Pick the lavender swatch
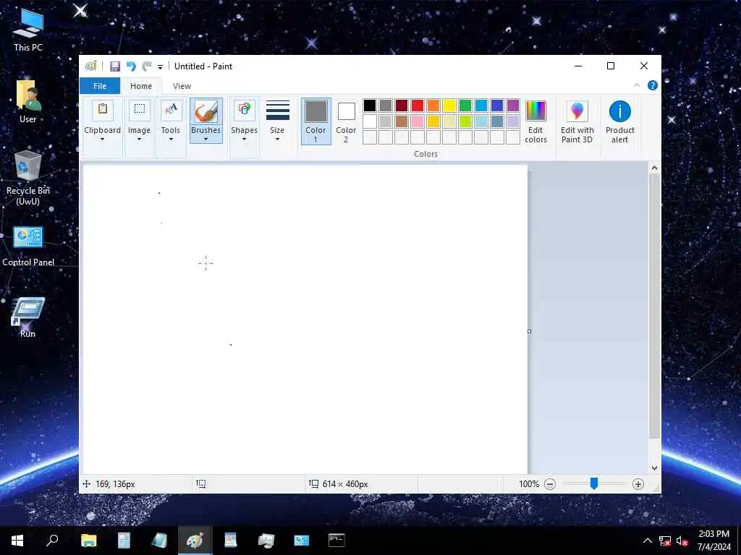This screenshot has width=741, height=555. 513,121
